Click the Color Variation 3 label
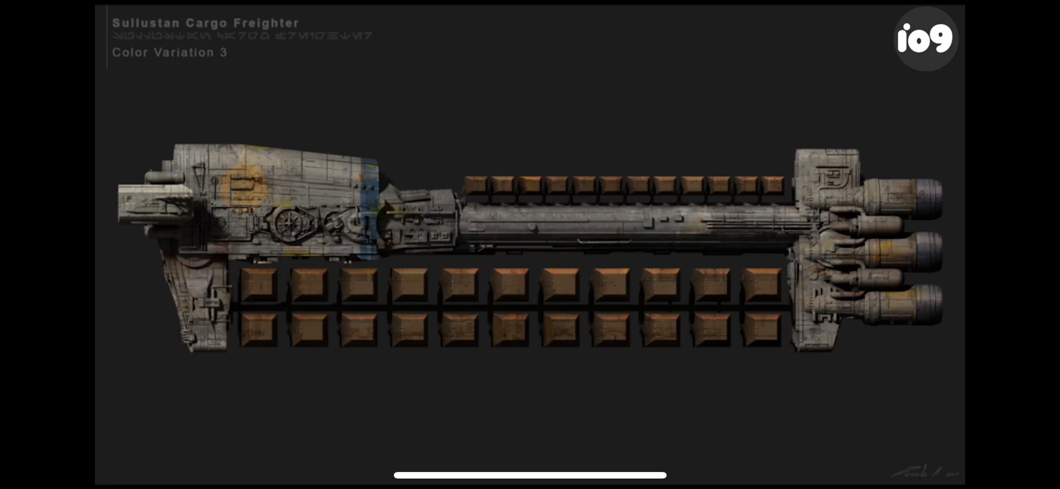 click(x=170, y=53)
